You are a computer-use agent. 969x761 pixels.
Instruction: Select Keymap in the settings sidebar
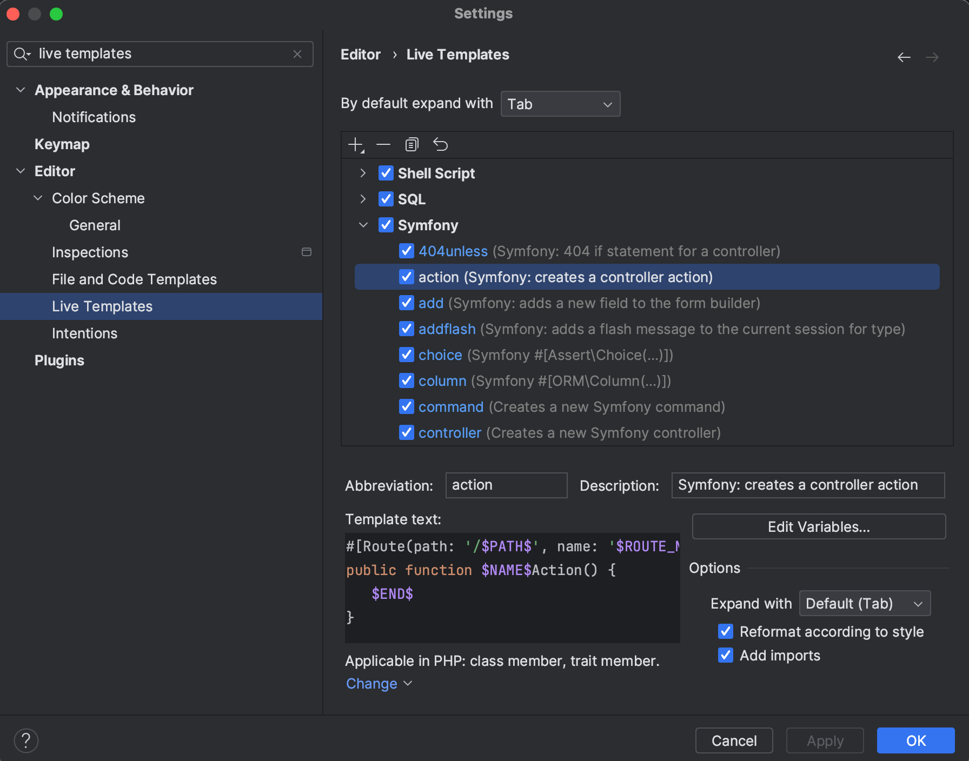point(62,144)
